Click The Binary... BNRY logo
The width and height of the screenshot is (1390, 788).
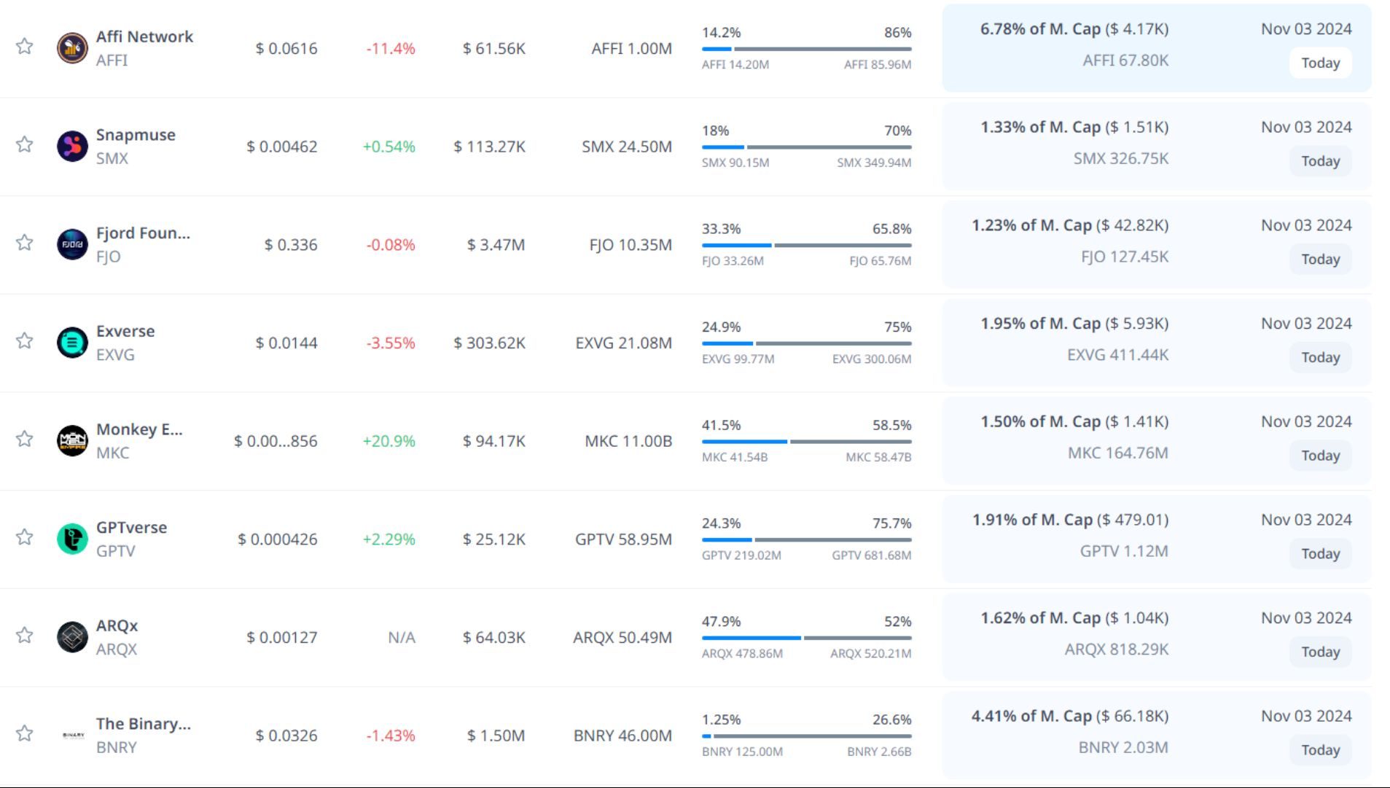74,735
